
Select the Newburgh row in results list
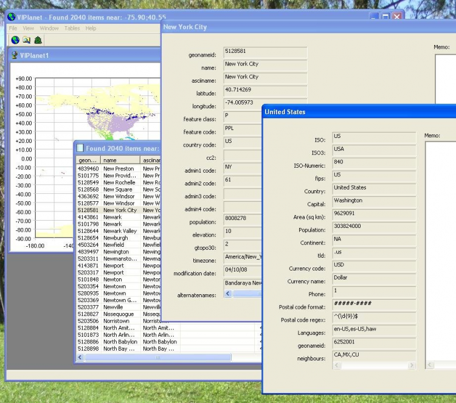(x=116, y=238)
